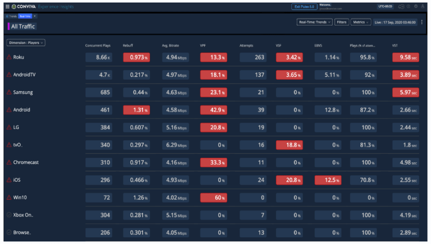Open the help question mark icon
This screenshot has width=431, height=244.
[x=408, y=6]
